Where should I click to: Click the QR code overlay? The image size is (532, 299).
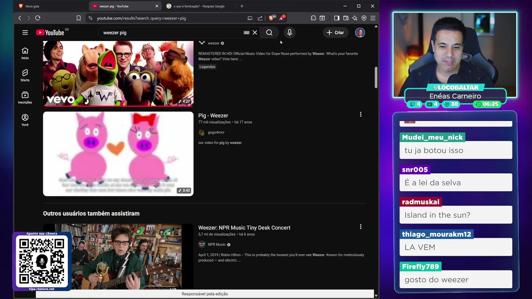(x=42, y=262)
